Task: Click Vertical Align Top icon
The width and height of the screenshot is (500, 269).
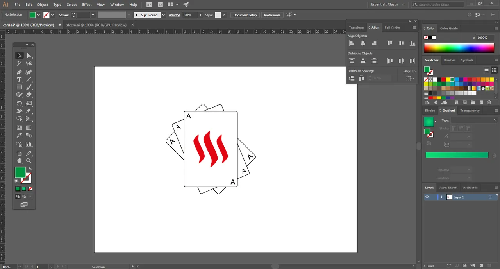Action: pos(390,43)
